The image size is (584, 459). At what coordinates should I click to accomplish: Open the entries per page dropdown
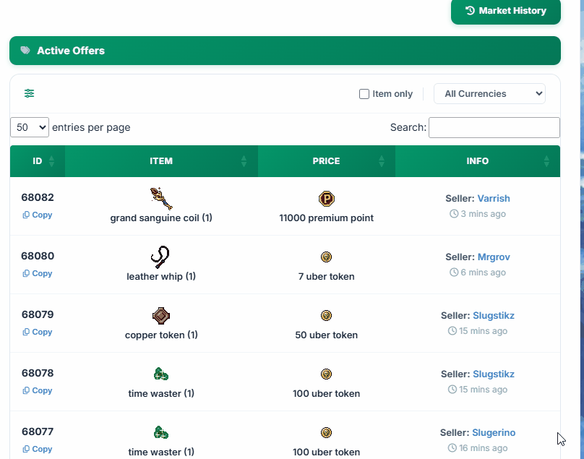click(30, 127)
